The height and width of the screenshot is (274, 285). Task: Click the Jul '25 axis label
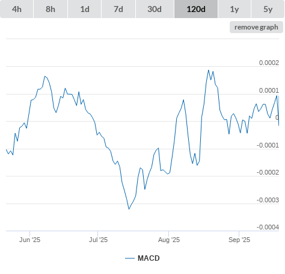(x=98, y=240)
